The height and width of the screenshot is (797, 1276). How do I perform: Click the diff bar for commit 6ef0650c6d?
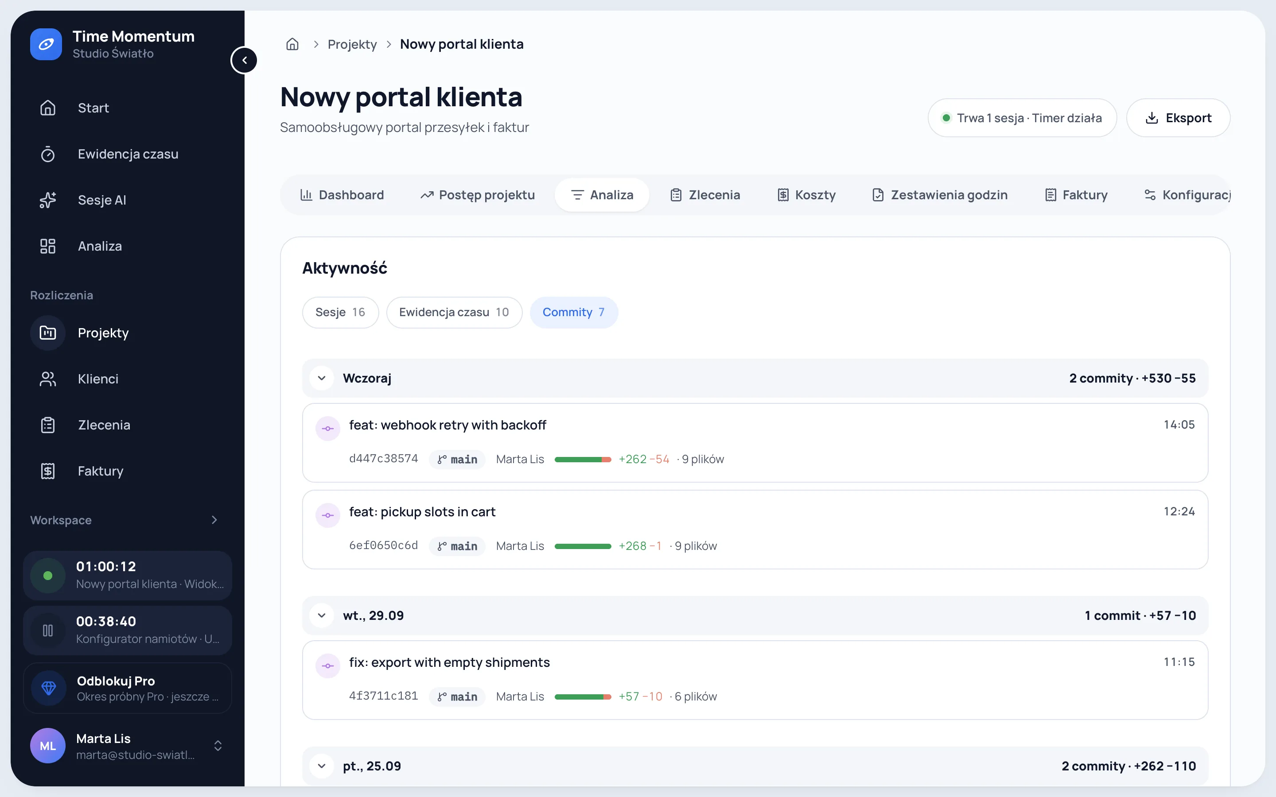(583, 547)
